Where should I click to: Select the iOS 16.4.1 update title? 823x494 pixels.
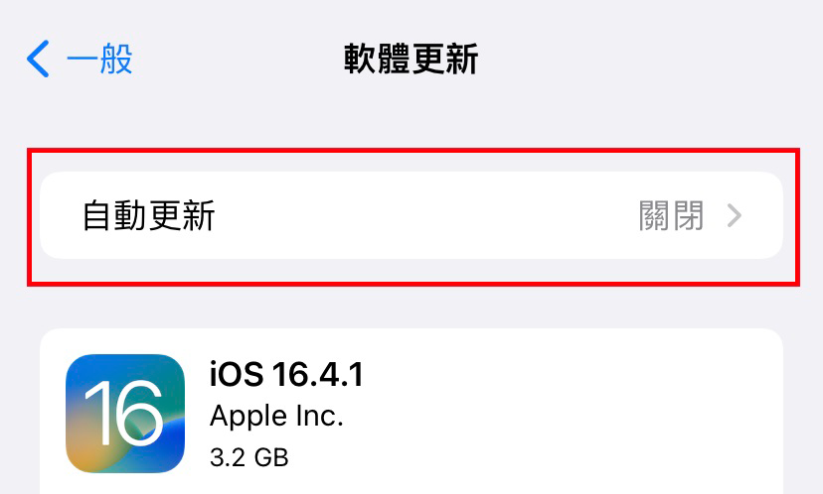286,375
